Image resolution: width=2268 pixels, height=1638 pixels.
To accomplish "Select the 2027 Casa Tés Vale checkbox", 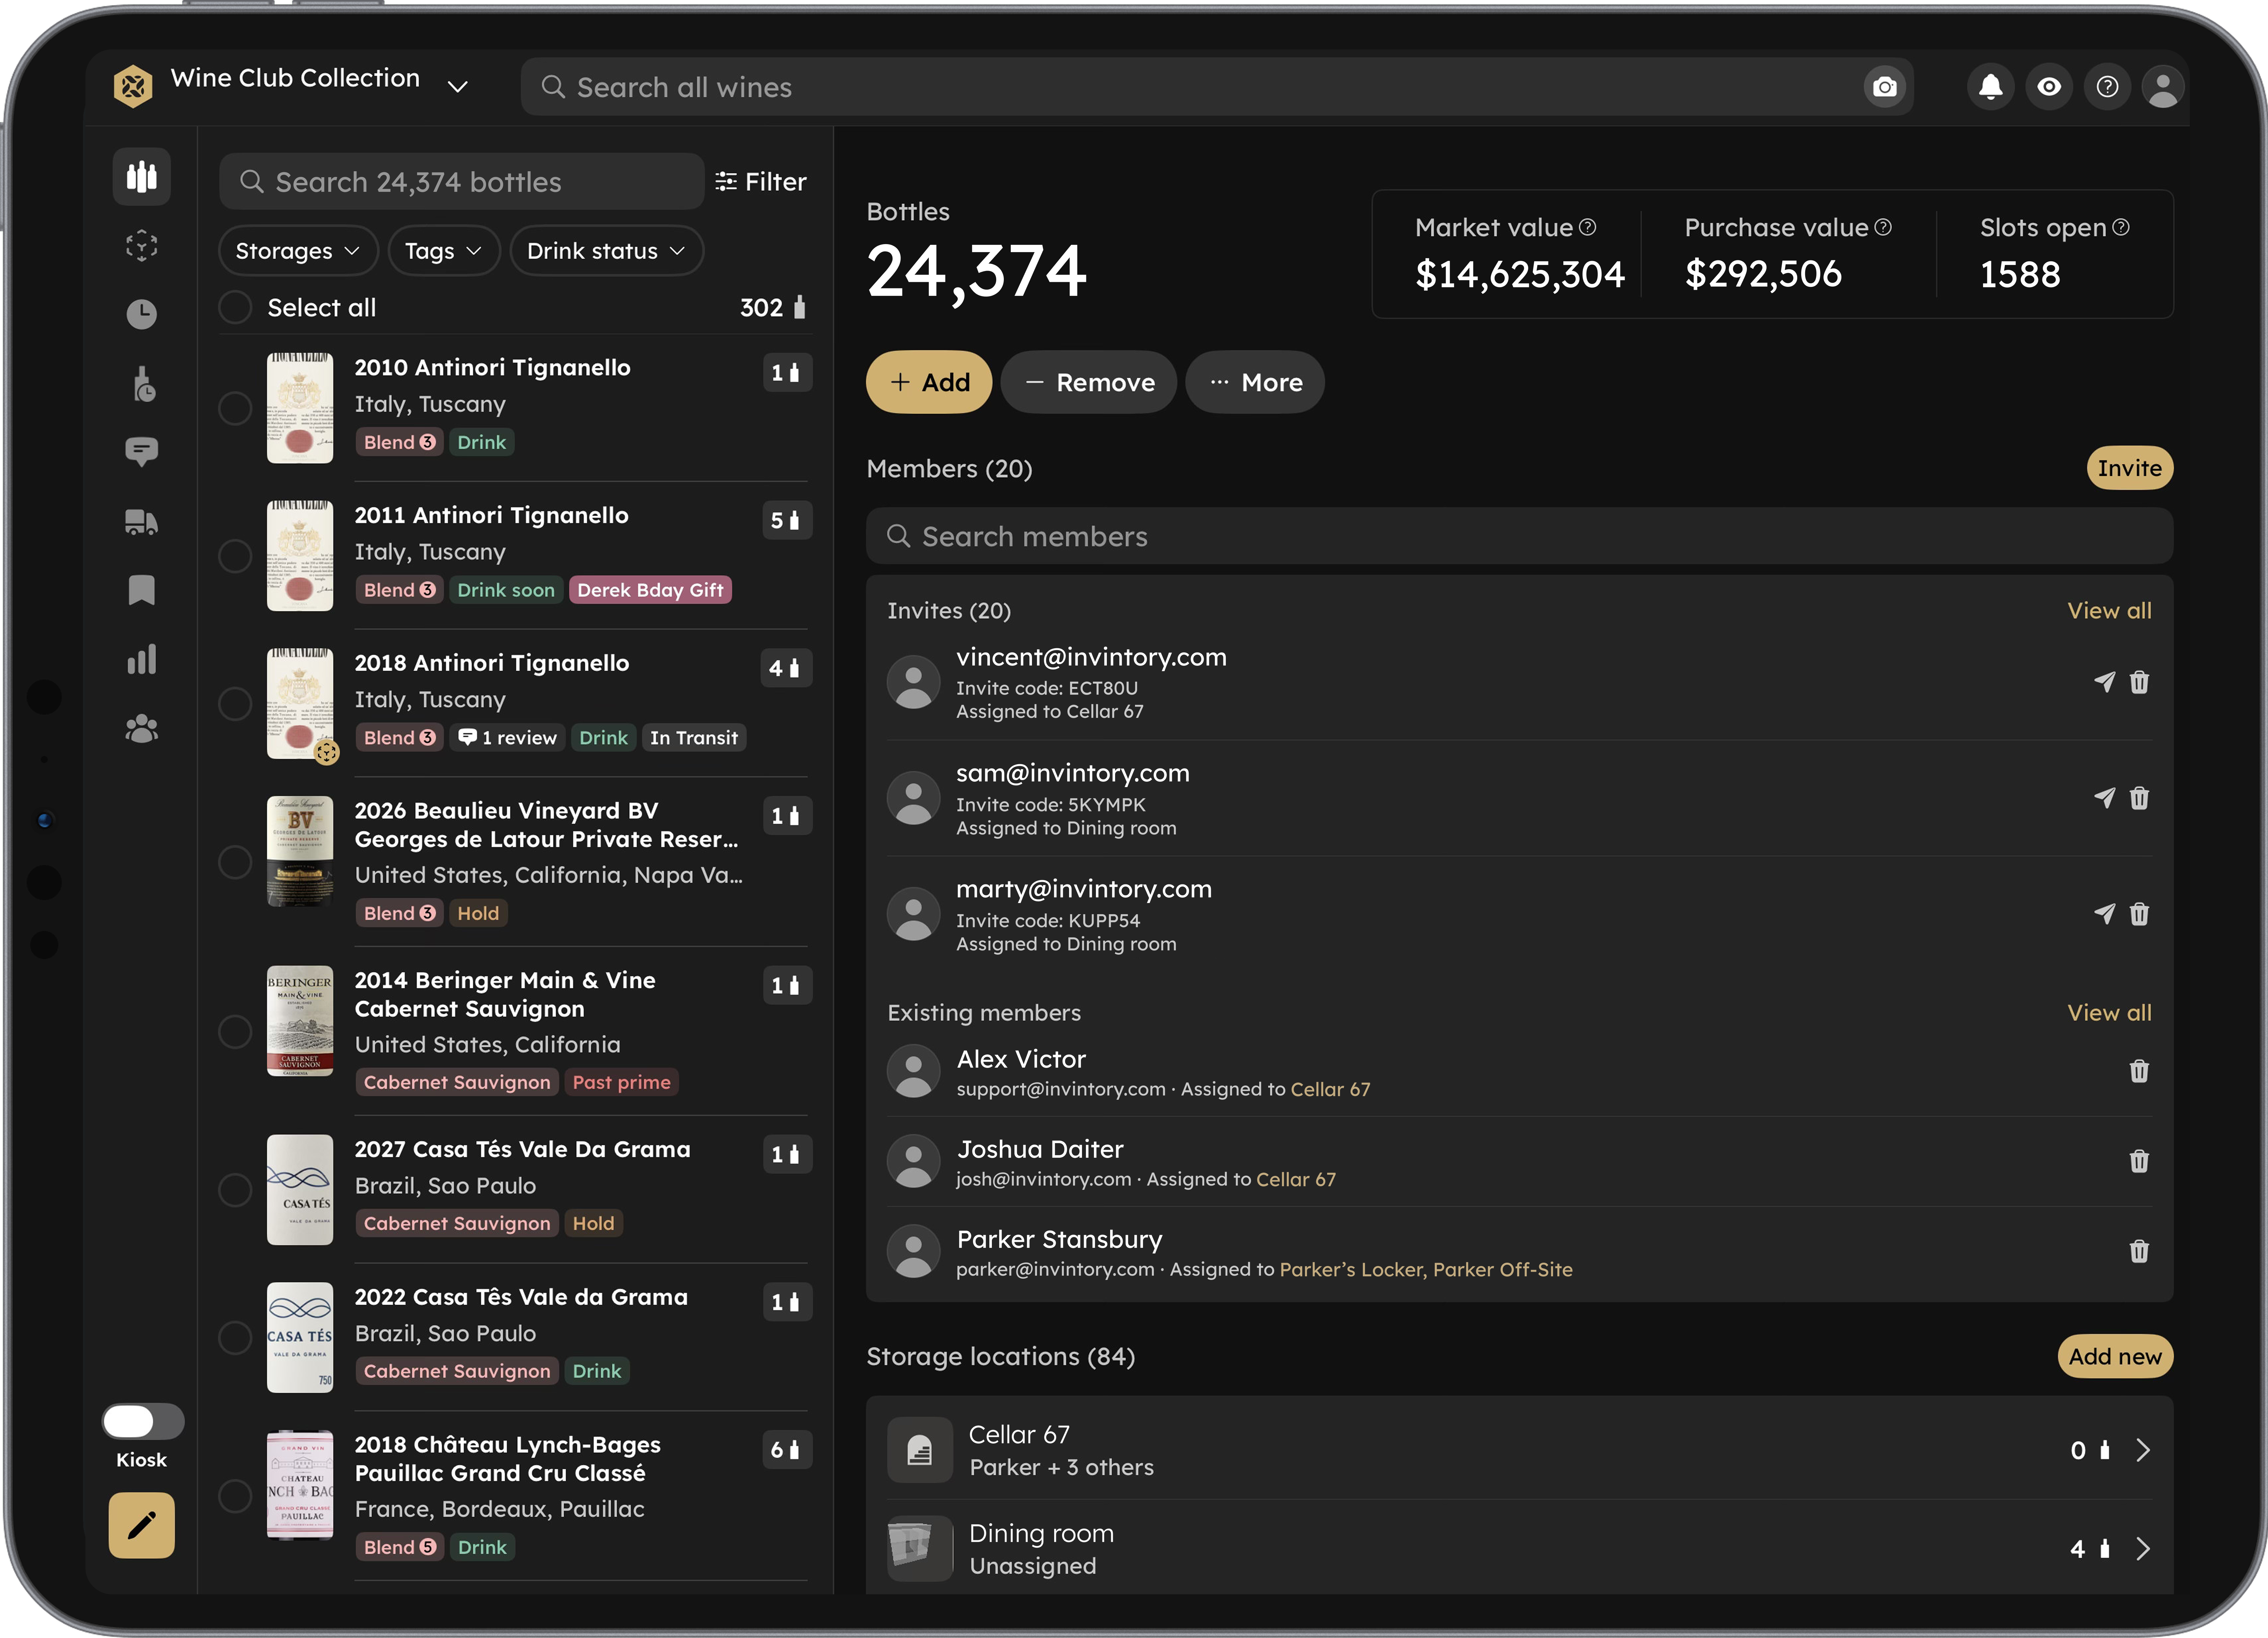I will [235, 1190].
